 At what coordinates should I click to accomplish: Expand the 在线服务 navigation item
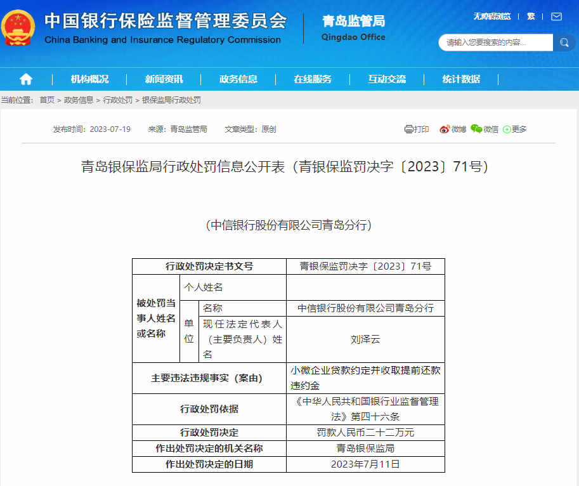[313, 79]
